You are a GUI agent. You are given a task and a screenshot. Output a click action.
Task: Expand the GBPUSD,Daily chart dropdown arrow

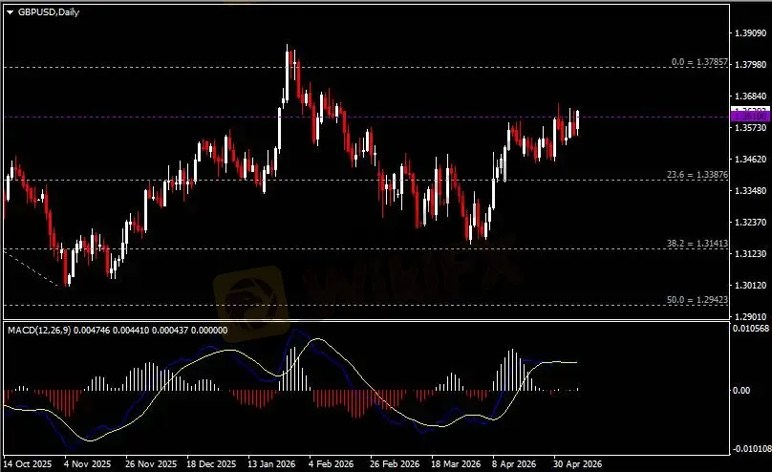[x=10, y=12]
